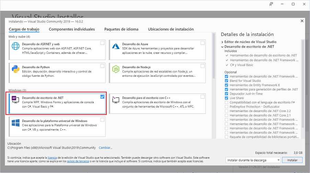
Task: Expand Editor de núcleo de Visual Studio
Action: click(222, 42)
